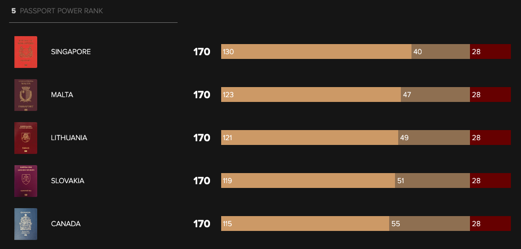Select the Lithuania passport cover icon

coord(26,138)
